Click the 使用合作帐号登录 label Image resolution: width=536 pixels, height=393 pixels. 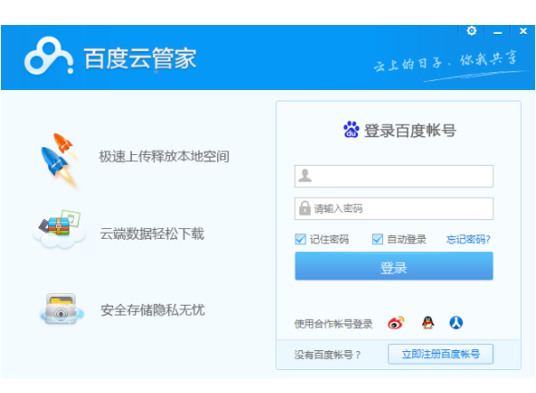tap(333, 323)
